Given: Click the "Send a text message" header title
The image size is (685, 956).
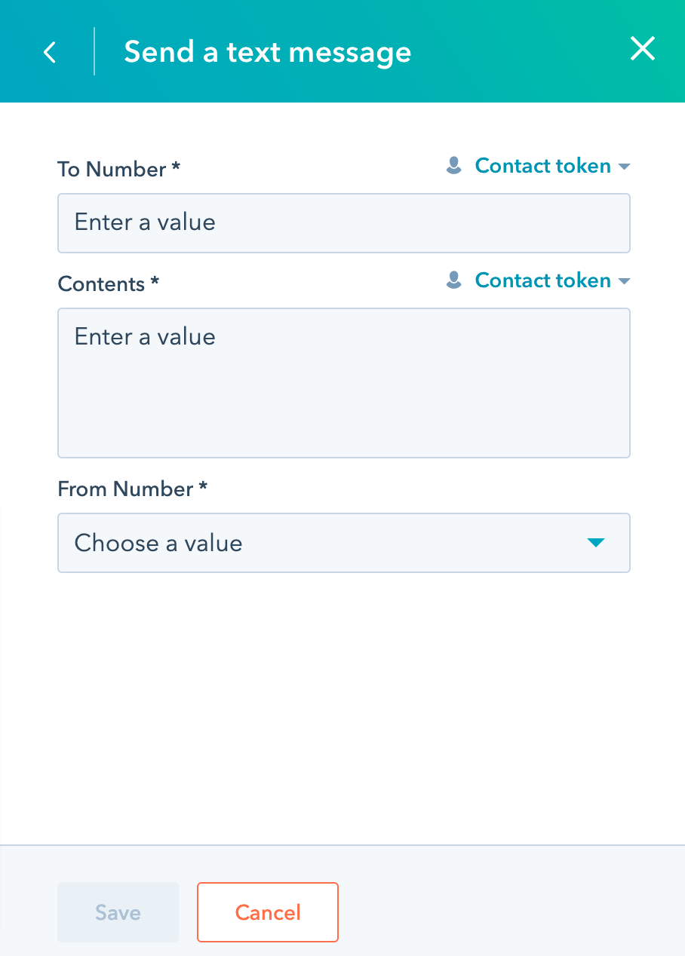Looking at the screenshot, I should pyautogui.click(x=268, y=52).
